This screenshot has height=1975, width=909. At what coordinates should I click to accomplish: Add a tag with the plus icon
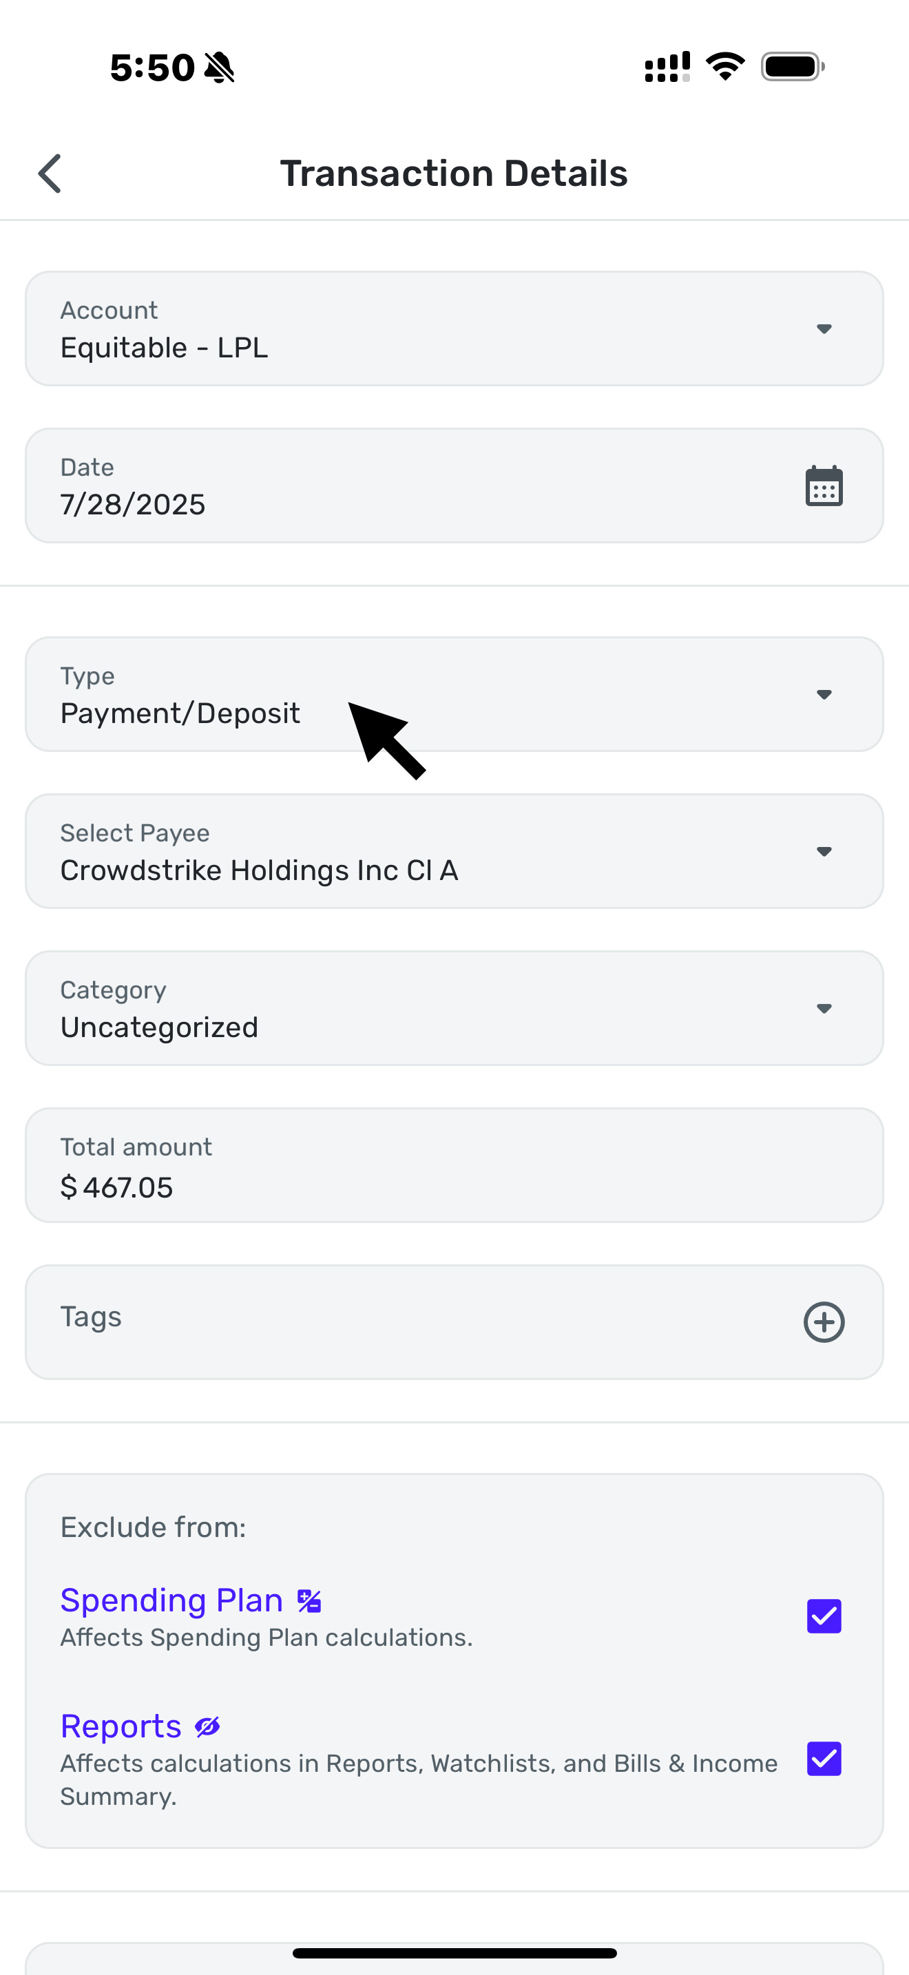824,1321
